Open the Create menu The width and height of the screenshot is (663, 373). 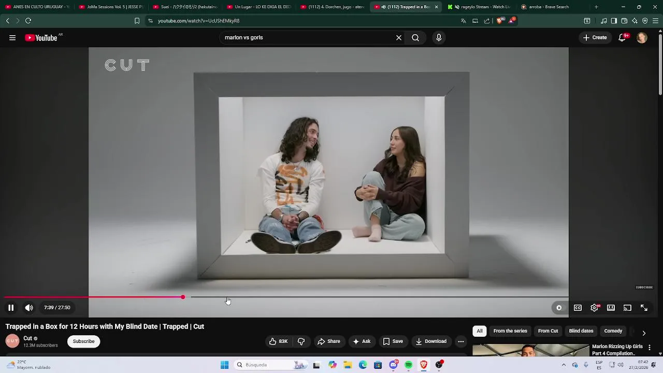tap(595, 37)
